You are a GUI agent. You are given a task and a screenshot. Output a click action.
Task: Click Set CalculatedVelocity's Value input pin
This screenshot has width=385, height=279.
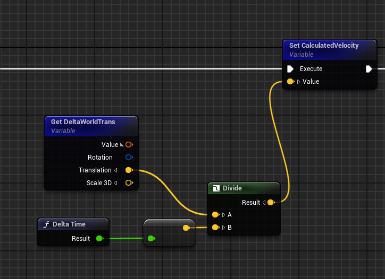291,81
